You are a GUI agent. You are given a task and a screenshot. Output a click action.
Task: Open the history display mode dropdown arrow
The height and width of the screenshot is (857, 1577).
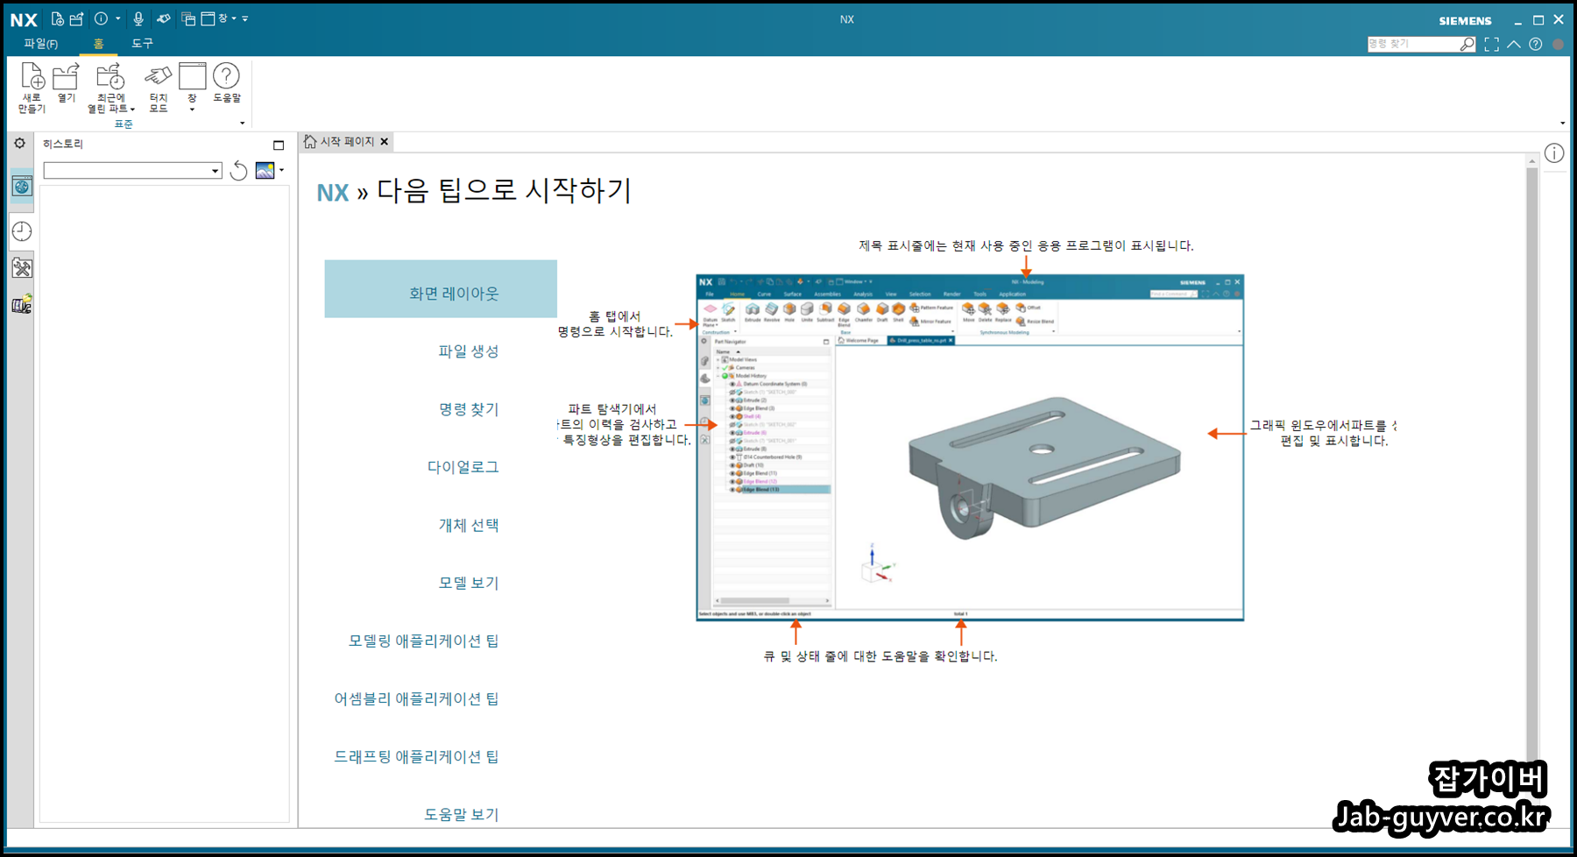tap(281, 170)
